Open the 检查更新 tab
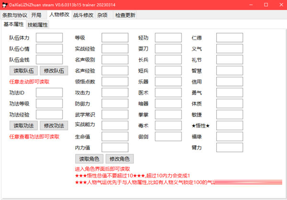Viewport: 287px width, 200px height. (125, 15)
